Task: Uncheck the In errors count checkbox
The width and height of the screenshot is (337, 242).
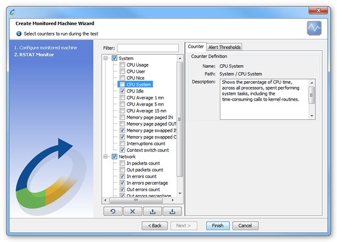Action: coord(122,176)
